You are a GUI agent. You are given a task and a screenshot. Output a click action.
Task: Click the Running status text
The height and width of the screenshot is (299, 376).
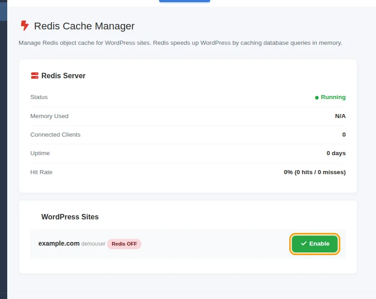coord(333,97)
